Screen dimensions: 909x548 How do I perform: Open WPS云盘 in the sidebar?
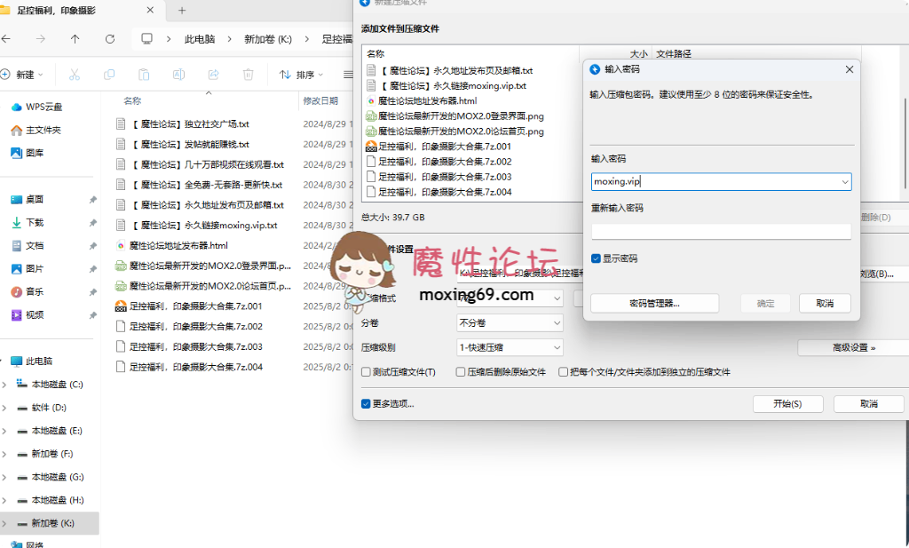click(43, 107)
